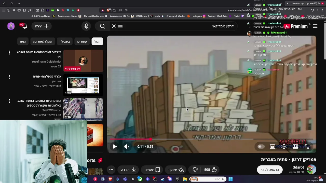Open אלרגי למפלצות video thumbnail
This screenshot has height=183, width=326.
(83, 85)
